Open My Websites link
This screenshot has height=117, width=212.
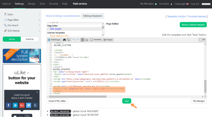click(x=147, y=4)
